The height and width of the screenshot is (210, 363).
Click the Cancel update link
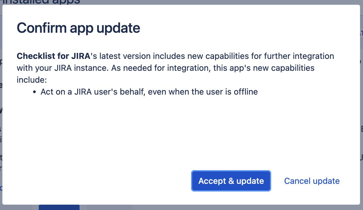click(312, 181)
